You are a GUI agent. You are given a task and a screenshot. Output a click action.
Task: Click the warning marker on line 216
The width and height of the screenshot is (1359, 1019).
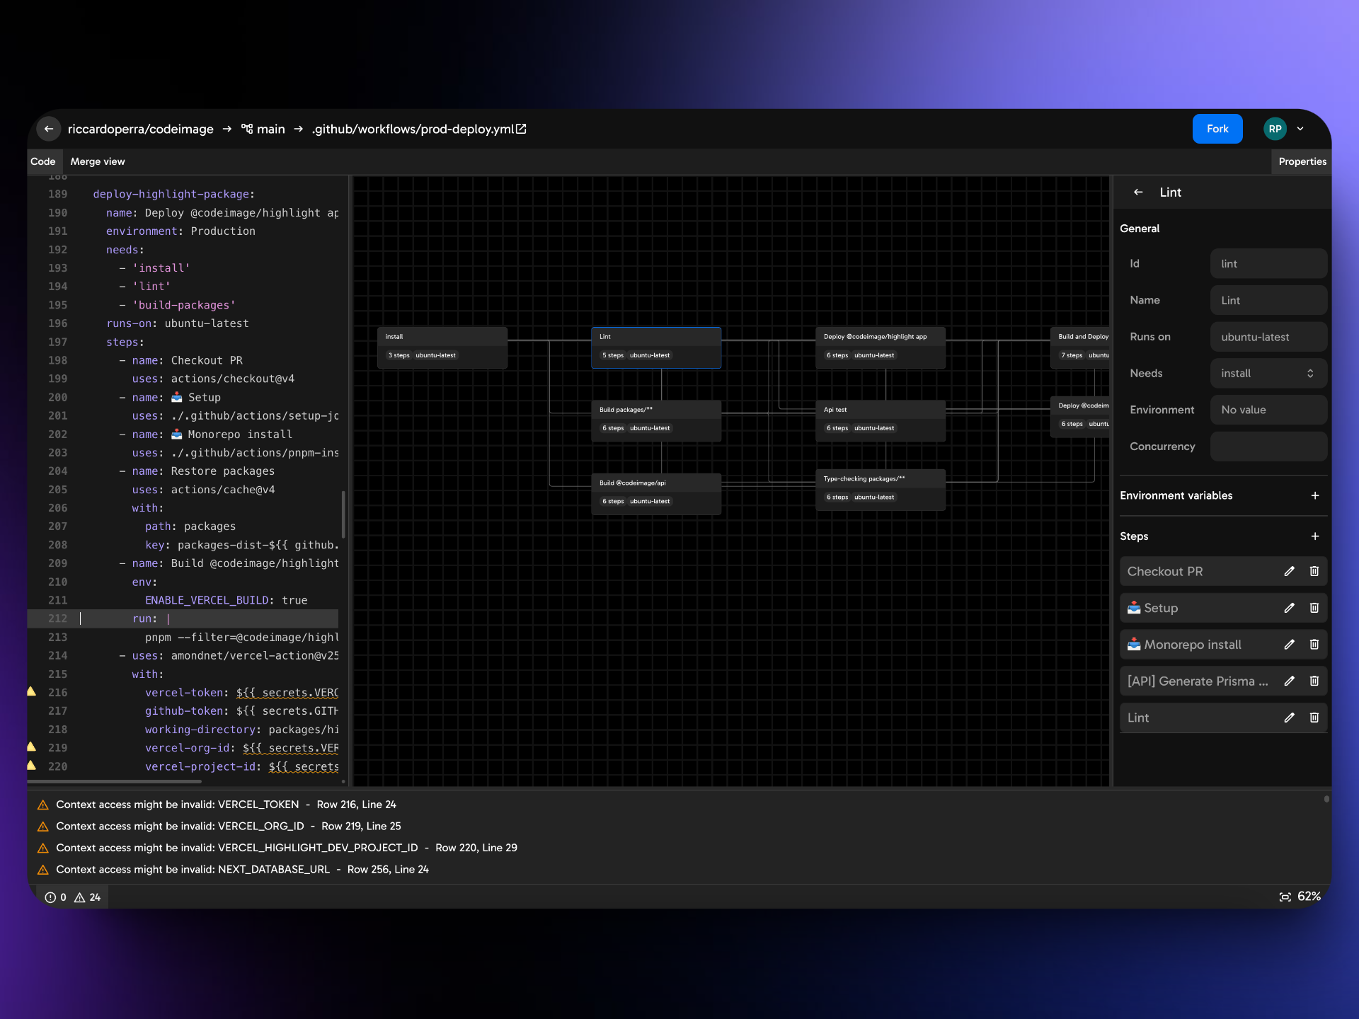click(x=31, y=691)
